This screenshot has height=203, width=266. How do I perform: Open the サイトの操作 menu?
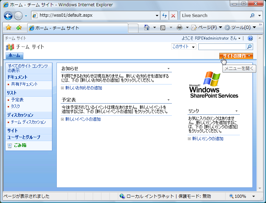point(236,56)
